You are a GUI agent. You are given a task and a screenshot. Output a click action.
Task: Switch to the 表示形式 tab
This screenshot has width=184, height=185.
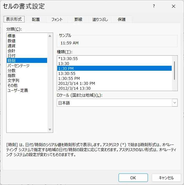coord(14,19)
